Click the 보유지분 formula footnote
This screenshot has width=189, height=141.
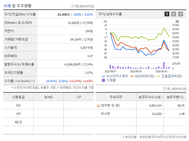pos(155,137)
